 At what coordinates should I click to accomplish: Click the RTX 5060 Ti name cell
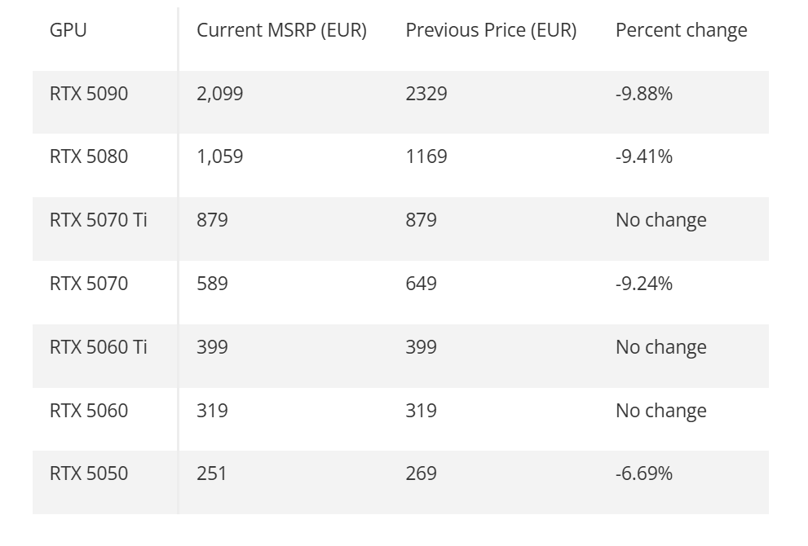click(99, 347)
